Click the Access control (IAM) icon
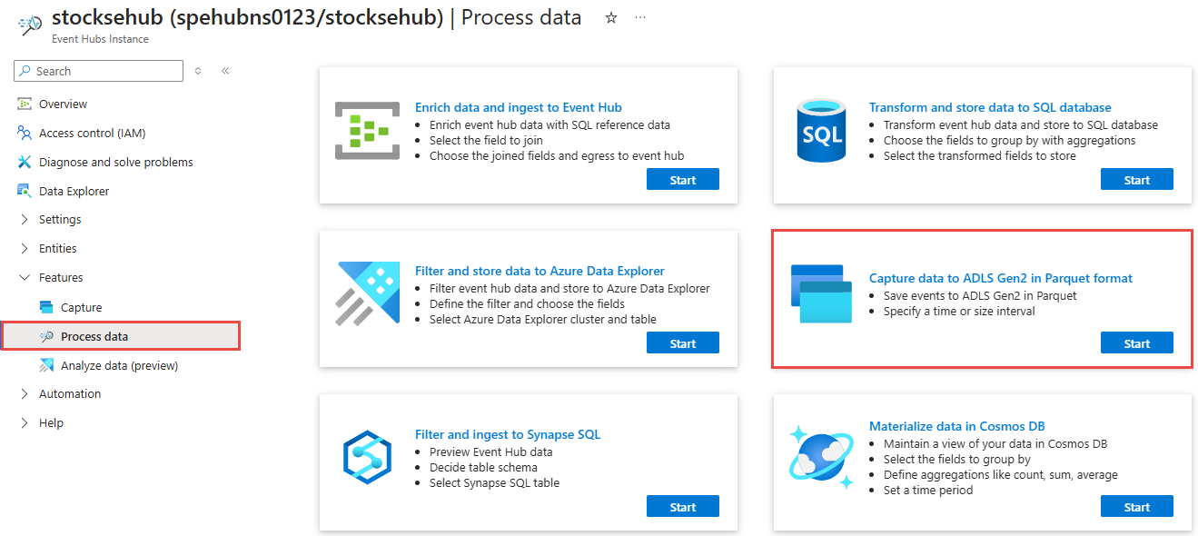 click(x=25, y=134)
